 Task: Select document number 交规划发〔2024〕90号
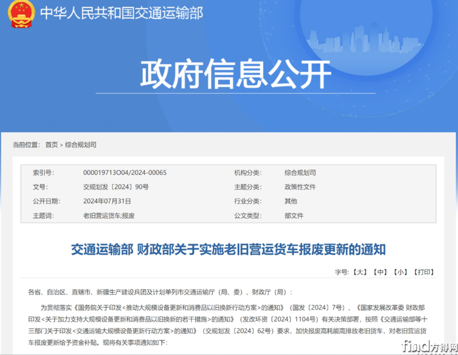point(116,187)
